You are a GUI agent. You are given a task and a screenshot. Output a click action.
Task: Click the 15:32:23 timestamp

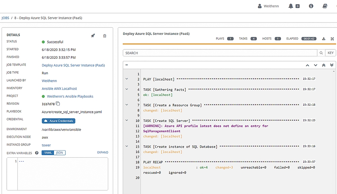(x=309, y=120)
